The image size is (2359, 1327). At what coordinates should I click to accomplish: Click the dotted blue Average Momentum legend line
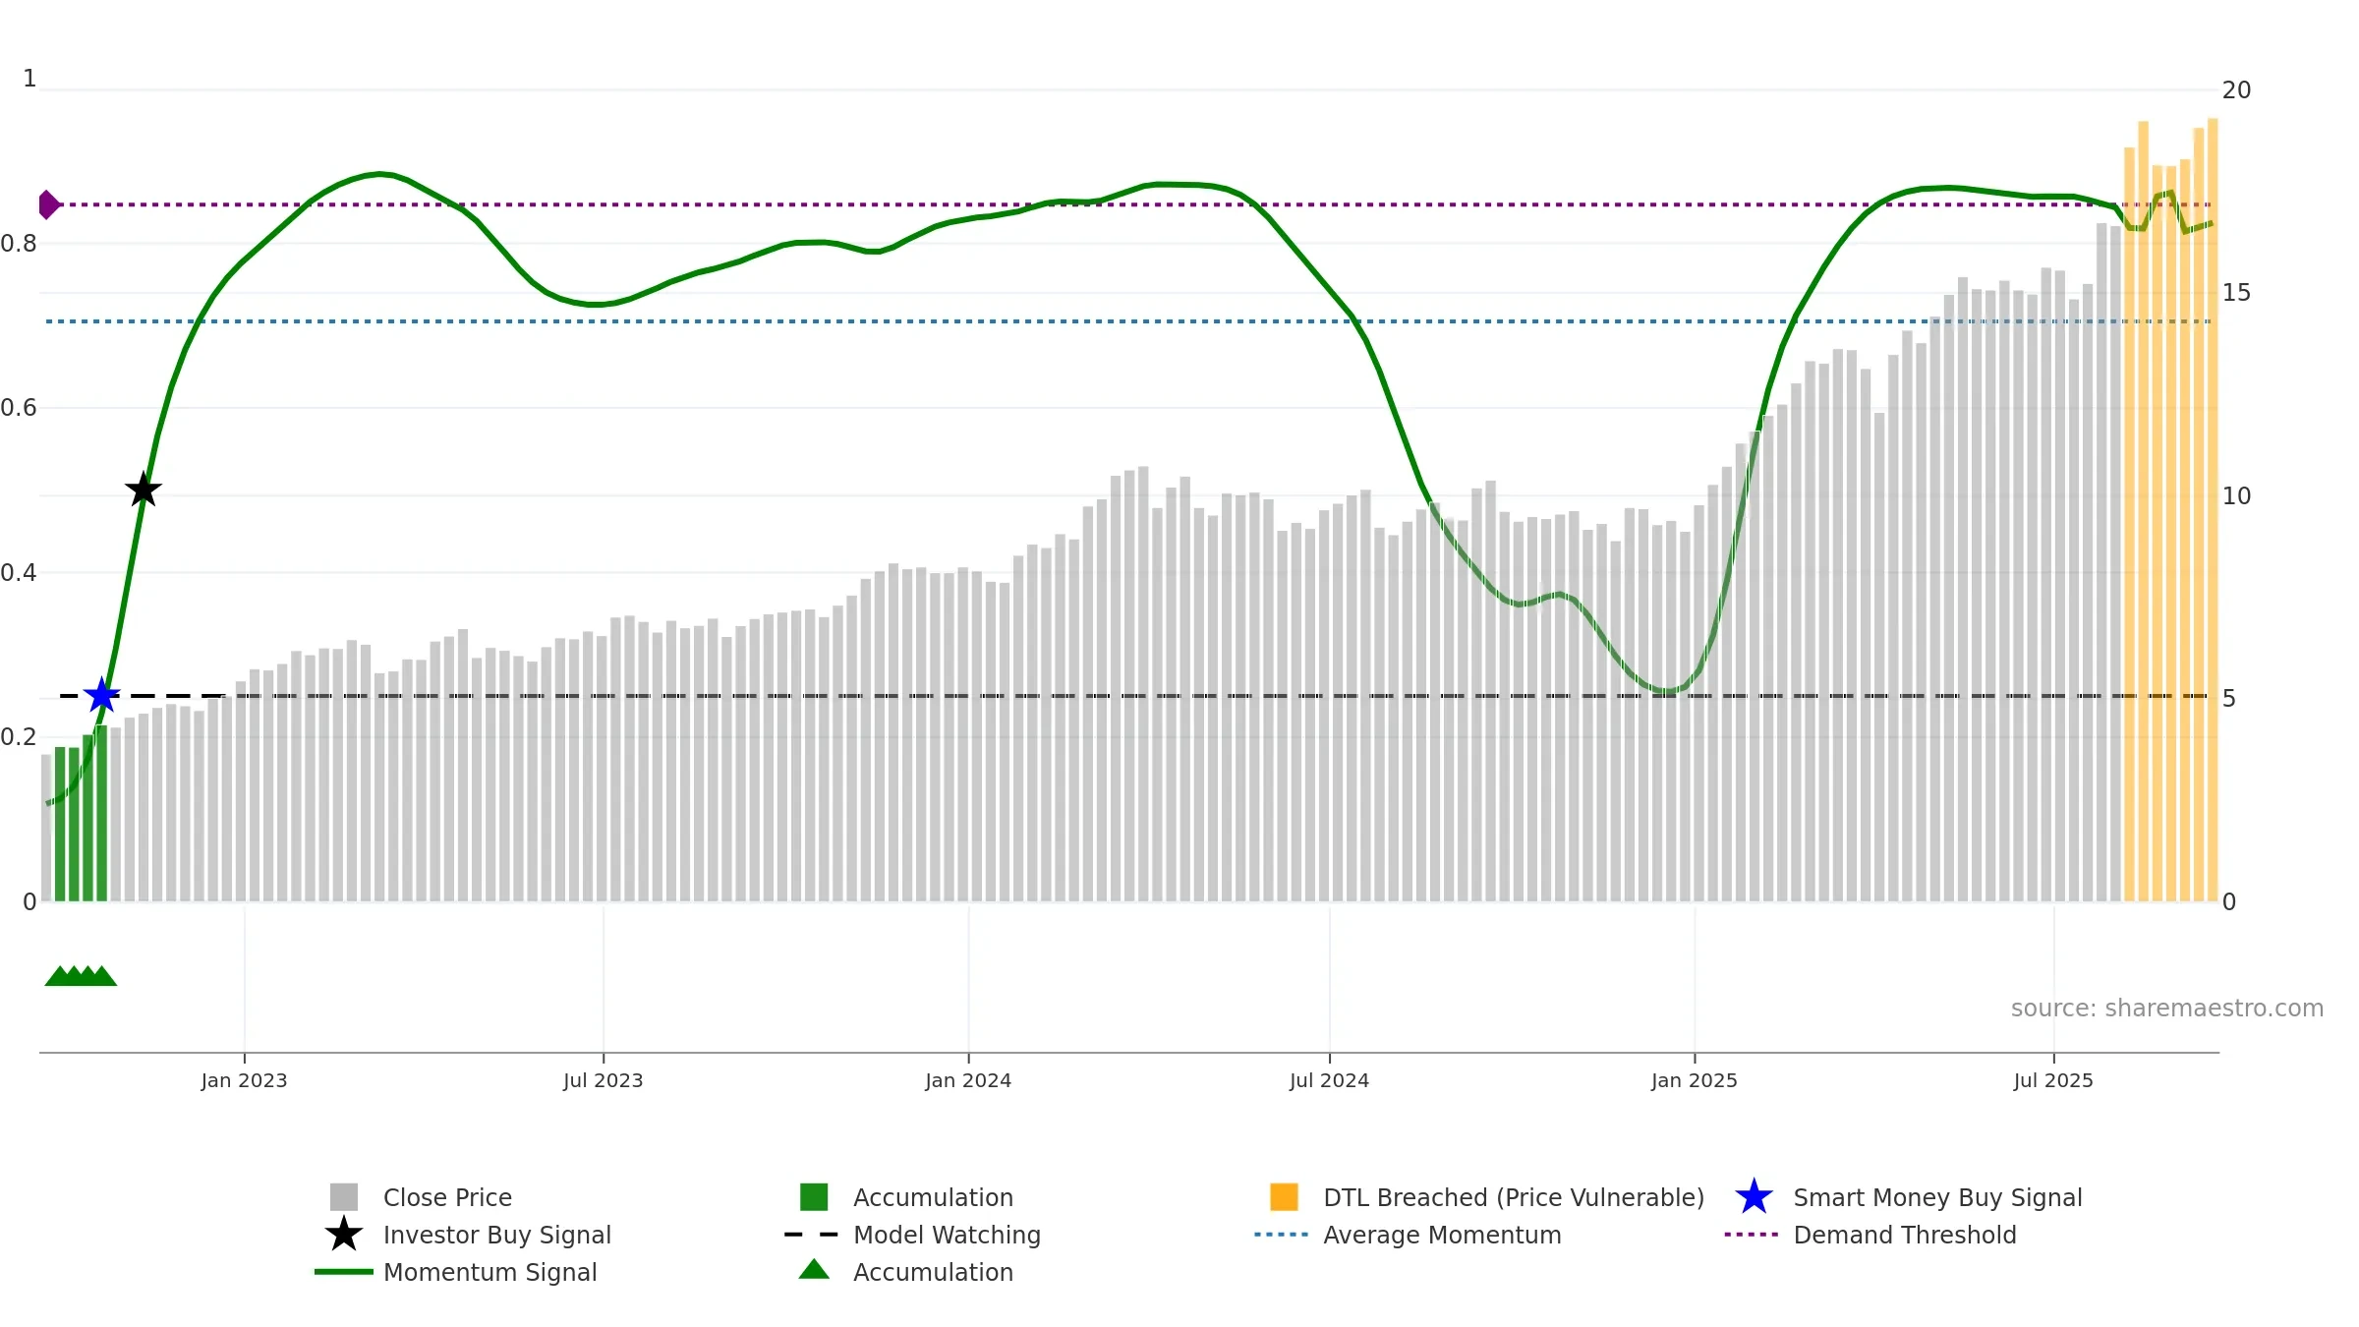(x=1282, y=1235)
